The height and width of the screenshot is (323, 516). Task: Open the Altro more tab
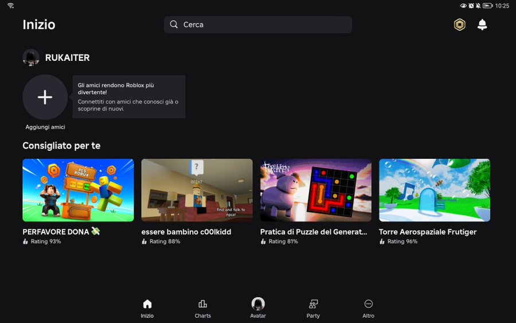pyautogui.click(x=368, y=309)
